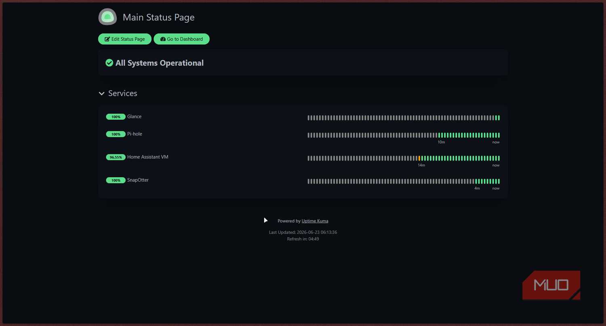This screenshot has width=606, height=326.
Task: Click the Refresh in countdown text
Action: [303, 239]
